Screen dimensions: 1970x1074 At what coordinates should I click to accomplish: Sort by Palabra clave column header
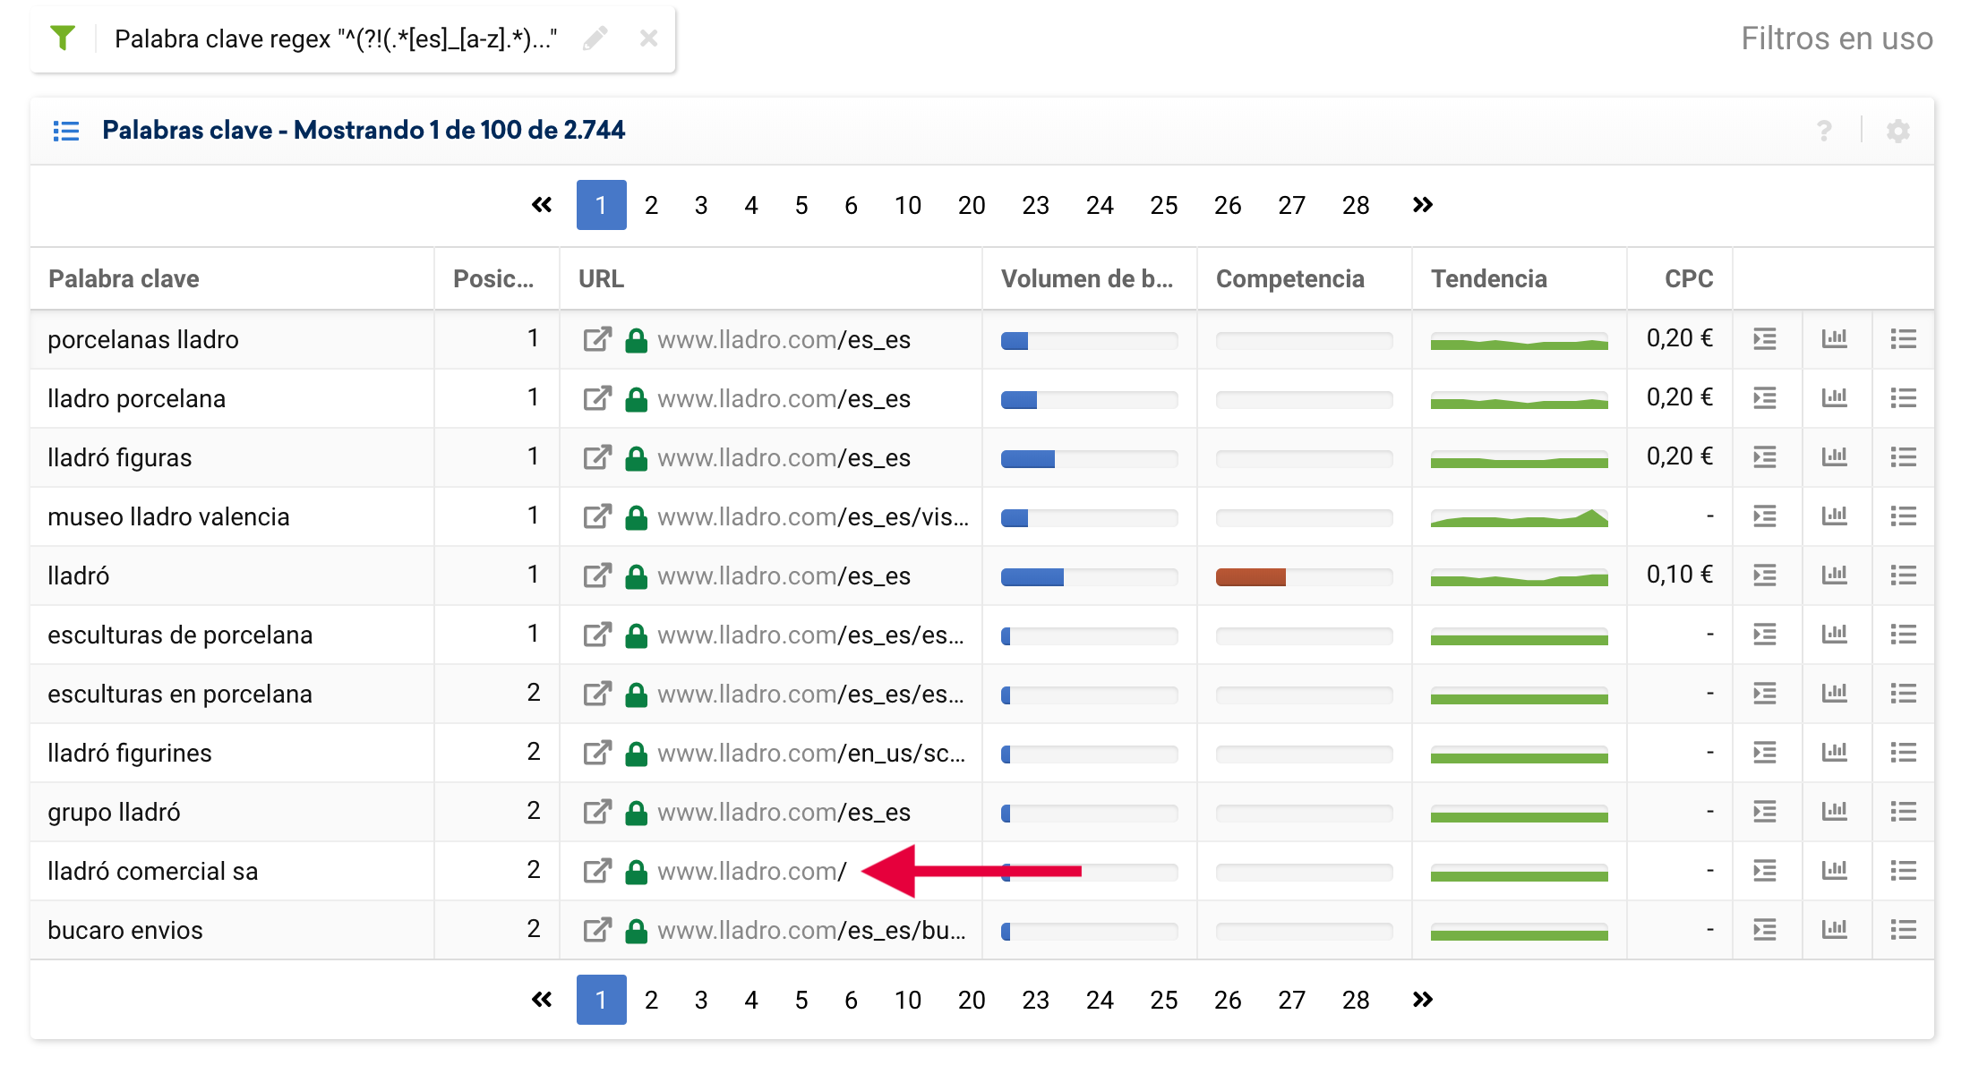[124, 278]
